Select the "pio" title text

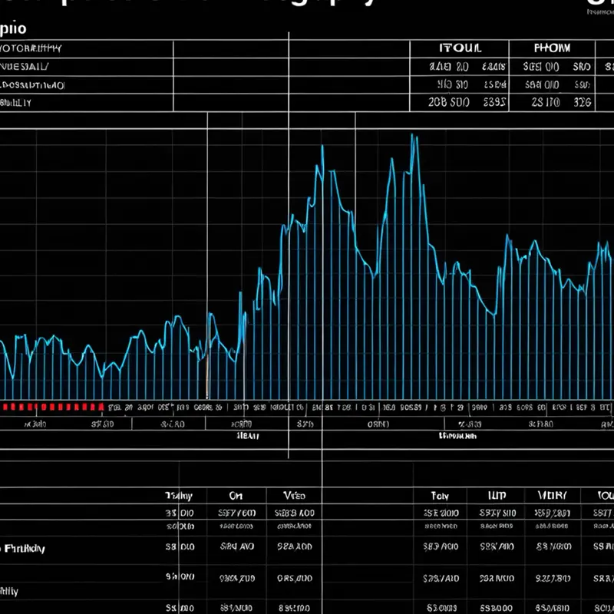click(13, 28)
